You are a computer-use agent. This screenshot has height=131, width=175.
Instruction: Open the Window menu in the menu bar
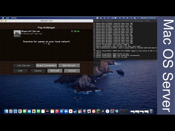coord(14,18)
